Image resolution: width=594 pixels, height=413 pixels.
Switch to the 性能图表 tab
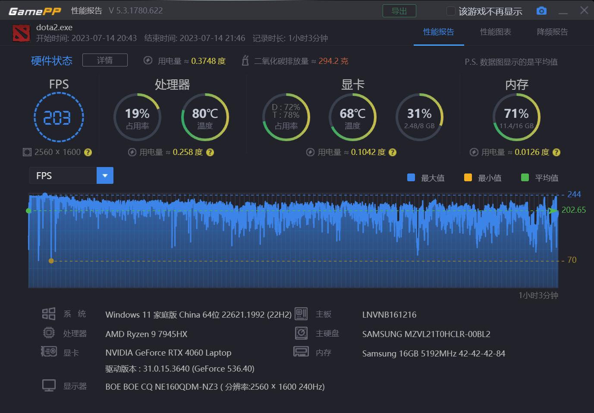point(495,32)
